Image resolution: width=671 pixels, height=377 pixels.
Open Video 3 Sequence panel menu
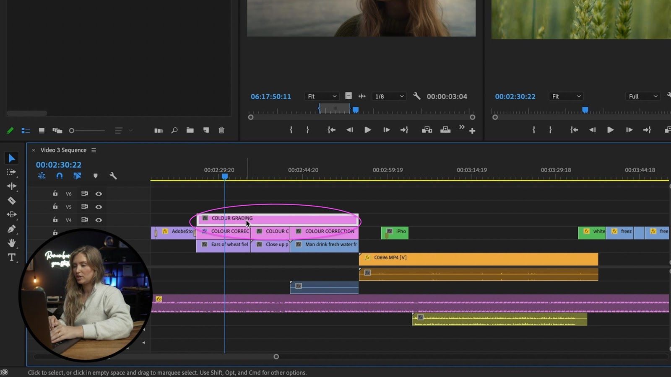(x=94, y=150)
